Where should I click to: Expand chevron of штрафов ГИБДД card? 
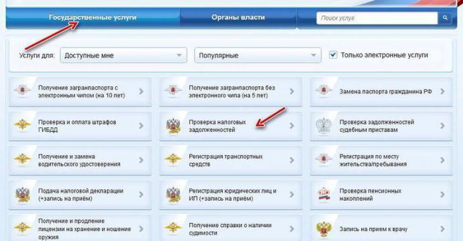point(142,126)
